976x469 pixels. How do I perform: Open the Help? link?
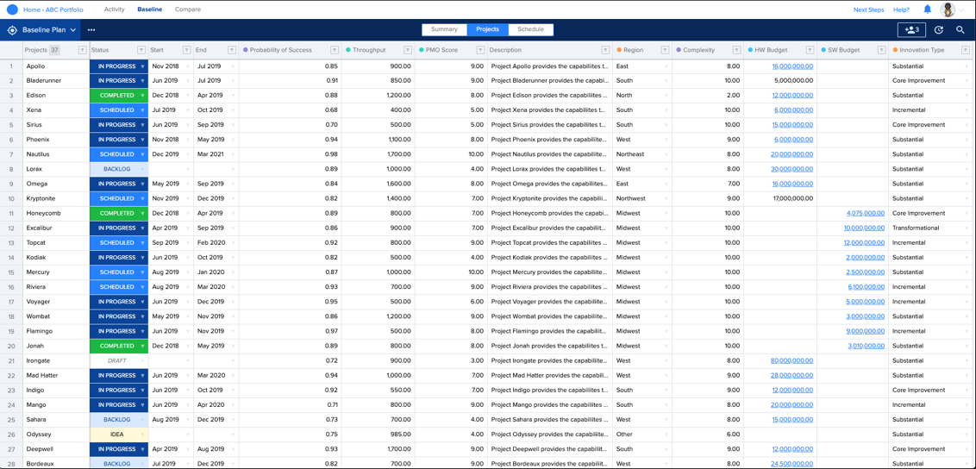(x=901, y=9)
